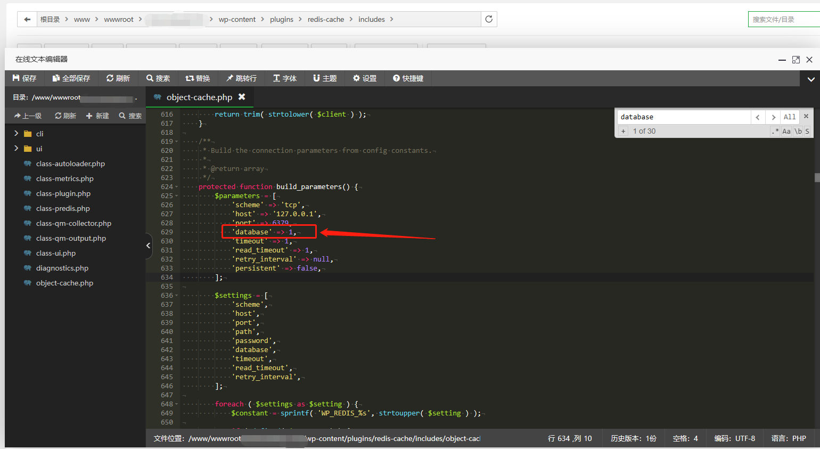The height and width of the screenshot is (449, 820).
Task: Open the 主题 theme picker
Action: (x=325, y=78)
